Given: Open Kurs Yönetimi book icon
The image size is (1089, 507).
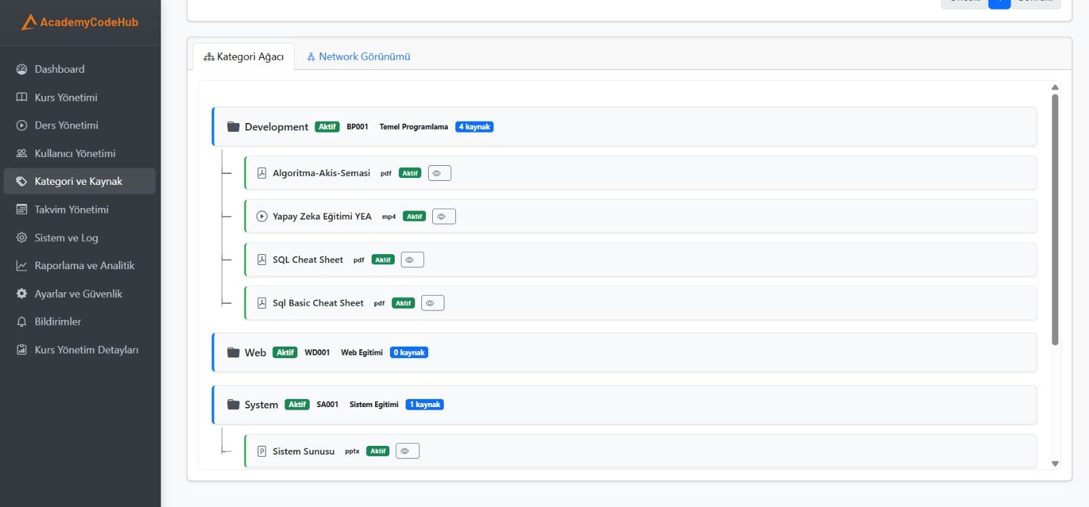Looking at the screenshot, I should [22, 97].
